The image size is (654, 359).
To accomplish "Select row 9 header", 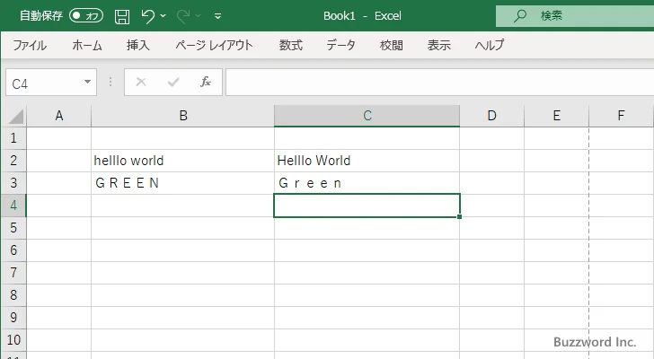I will [x=13, y=318].
